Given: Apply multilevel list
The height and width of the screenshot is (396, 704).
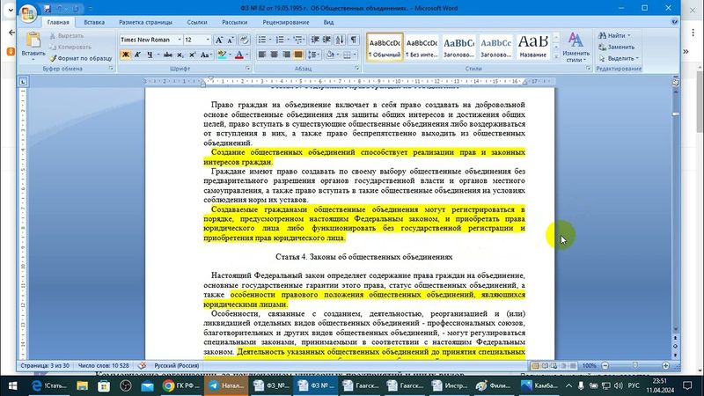Looking at the screenshot, I should [297, 40].
